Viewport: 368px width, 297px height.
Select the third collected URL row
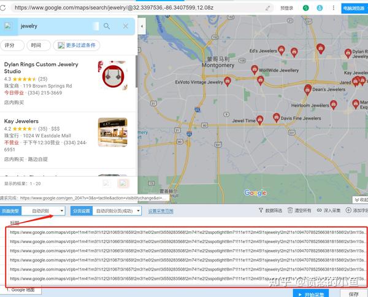[x=187, y=251]
